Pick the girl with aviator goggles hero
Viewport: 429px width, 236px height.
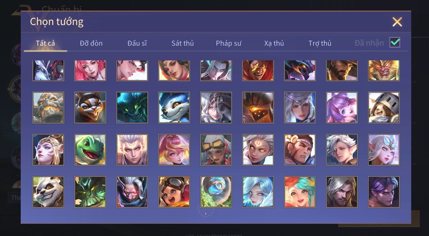coord(174,192)
